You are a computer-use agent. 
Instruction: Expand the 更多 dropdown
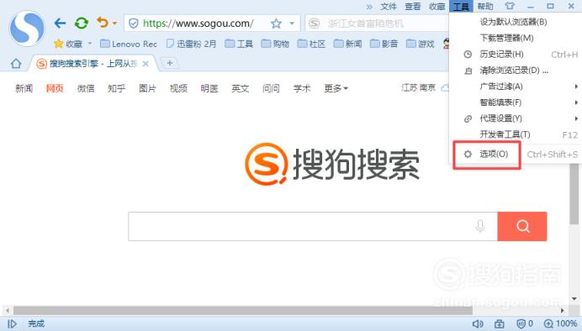[x=336, y=88]
